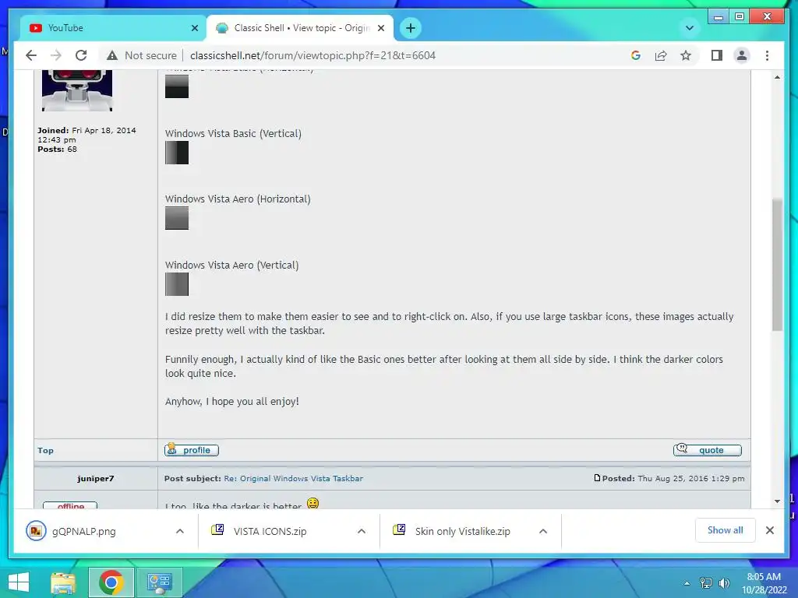Image resolution: width=798 pixels, height=598 pixels.
Task: Click the smiley emoticon in juniper7's post
Action: point(312,503)
